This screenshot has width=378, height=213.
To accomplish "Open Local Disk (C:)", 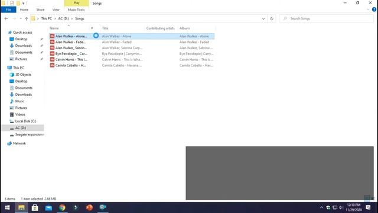I will pos(25,121).
